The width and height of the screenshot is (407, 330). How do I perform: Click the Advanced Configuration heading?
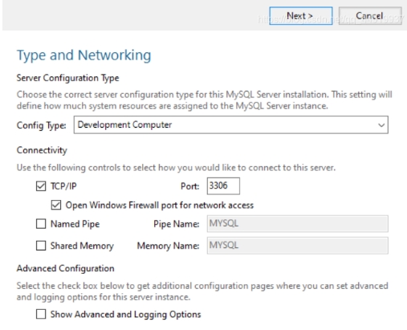(66, 268)
